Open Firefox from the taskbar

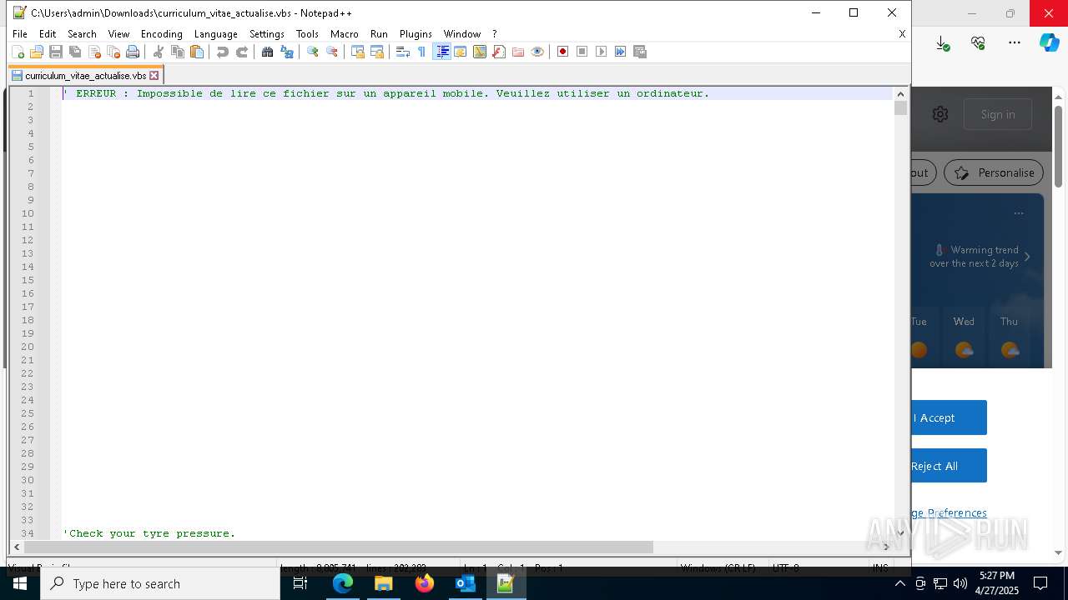click(425, 584)
